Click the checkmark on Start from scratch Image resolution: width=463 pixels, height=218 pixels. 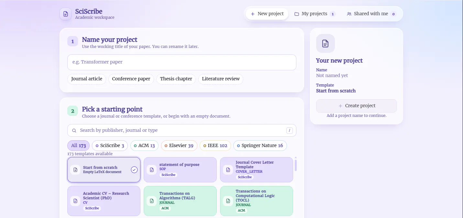pyautogui.click(x=134, y=170)
